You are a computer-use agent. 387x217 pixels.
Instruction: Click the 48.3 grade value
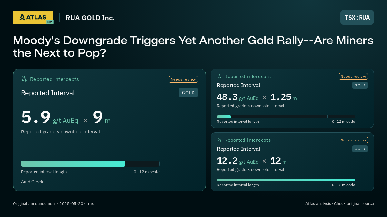[227, 97]
